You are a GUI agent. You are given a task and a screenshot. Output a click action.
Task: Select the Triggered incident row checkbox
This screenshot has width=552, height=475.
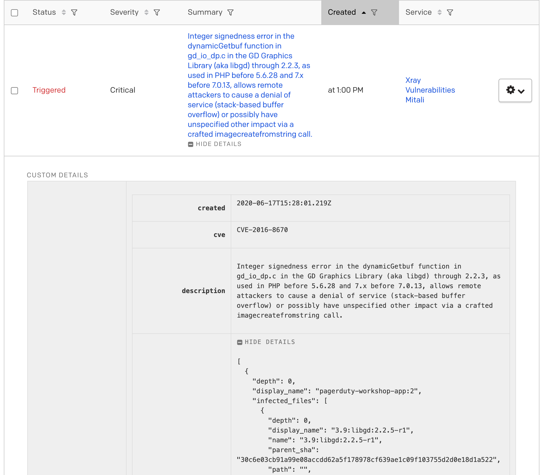pyautogui.click(x=14, y=90)
